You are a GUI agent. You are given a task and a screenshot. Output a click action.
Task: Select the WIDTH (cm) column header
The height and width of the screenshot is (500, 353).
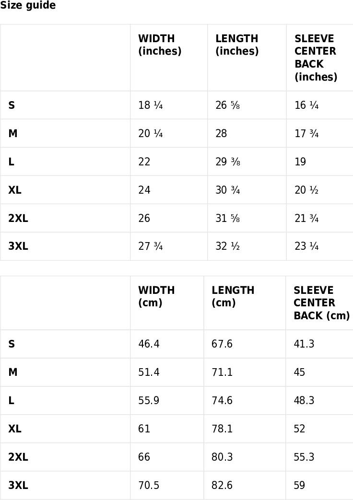point(156,296)
